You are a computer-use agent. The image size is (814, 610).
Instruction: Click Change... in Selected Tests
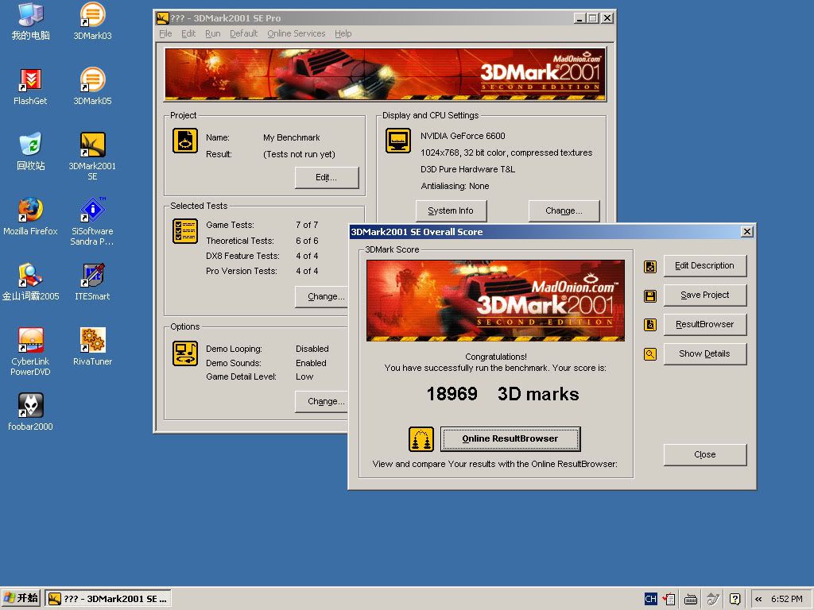(x=322, y=297)
